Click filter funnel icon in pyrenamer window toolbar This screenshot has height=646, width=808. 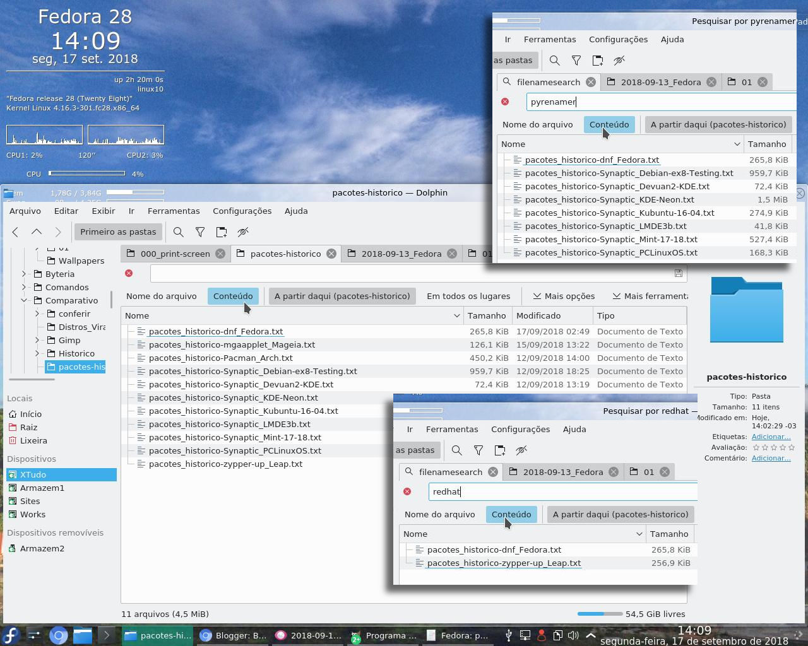click(576, 61)
